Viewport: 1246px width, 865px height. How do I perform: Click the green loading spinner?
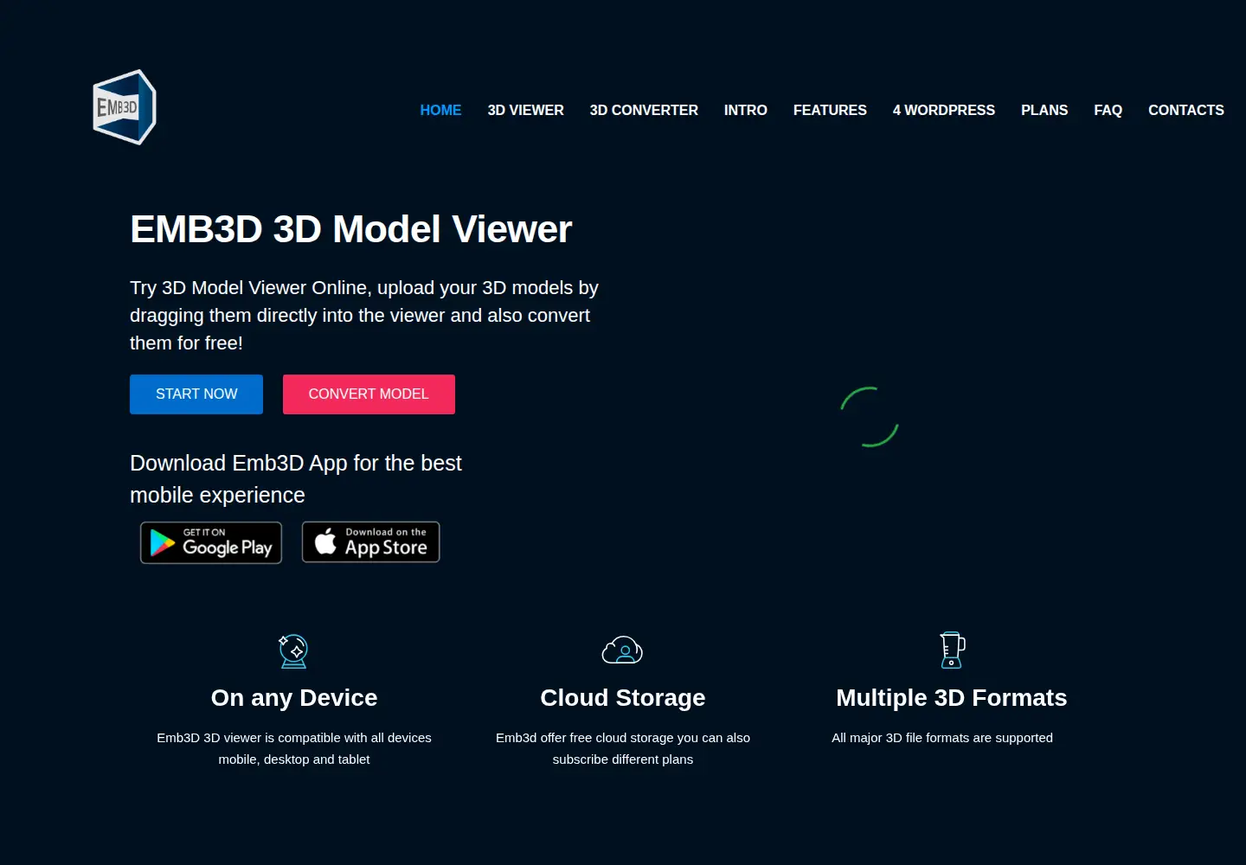pyautogui.click(x=870, y=417)
